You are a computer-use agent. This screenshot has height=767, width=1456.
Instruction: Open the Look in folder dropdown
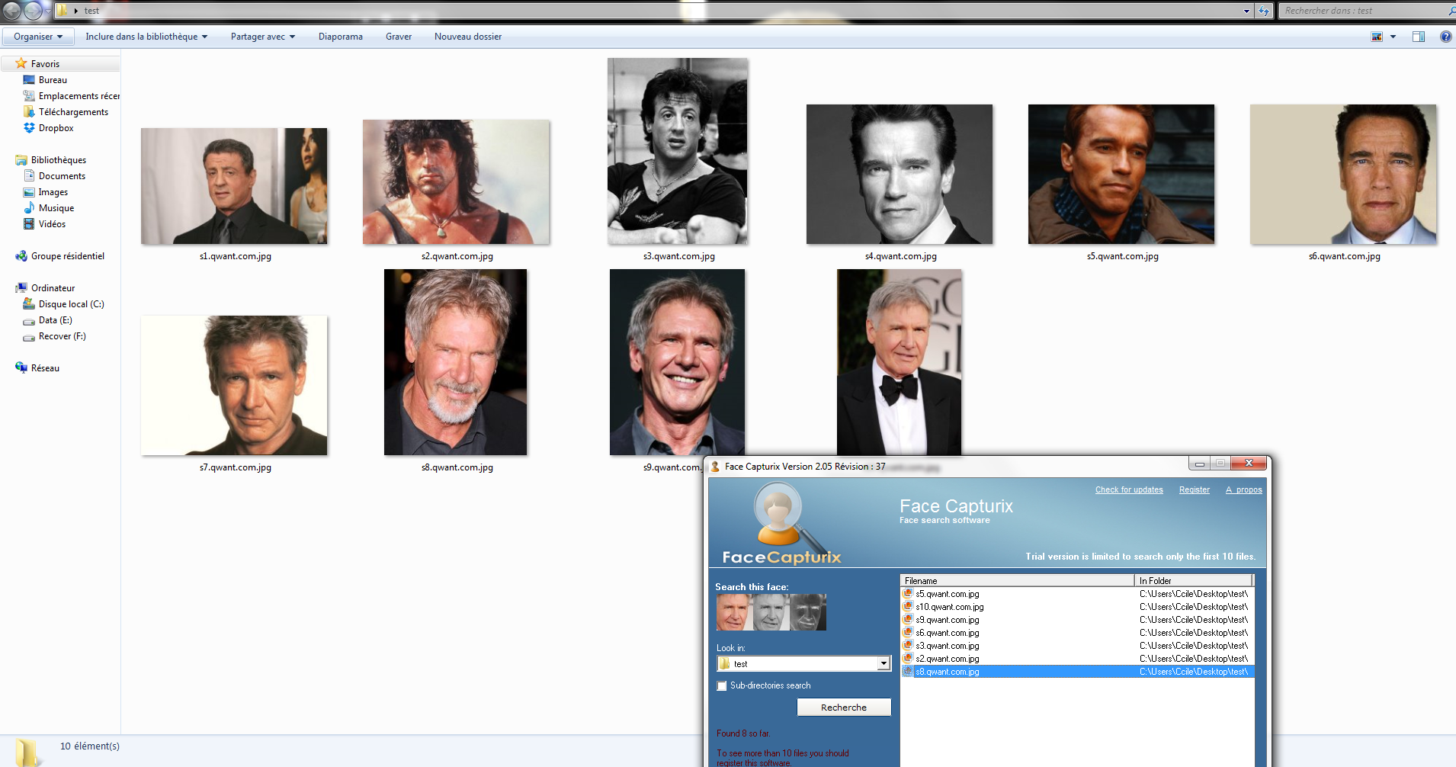tap(884, 663)
